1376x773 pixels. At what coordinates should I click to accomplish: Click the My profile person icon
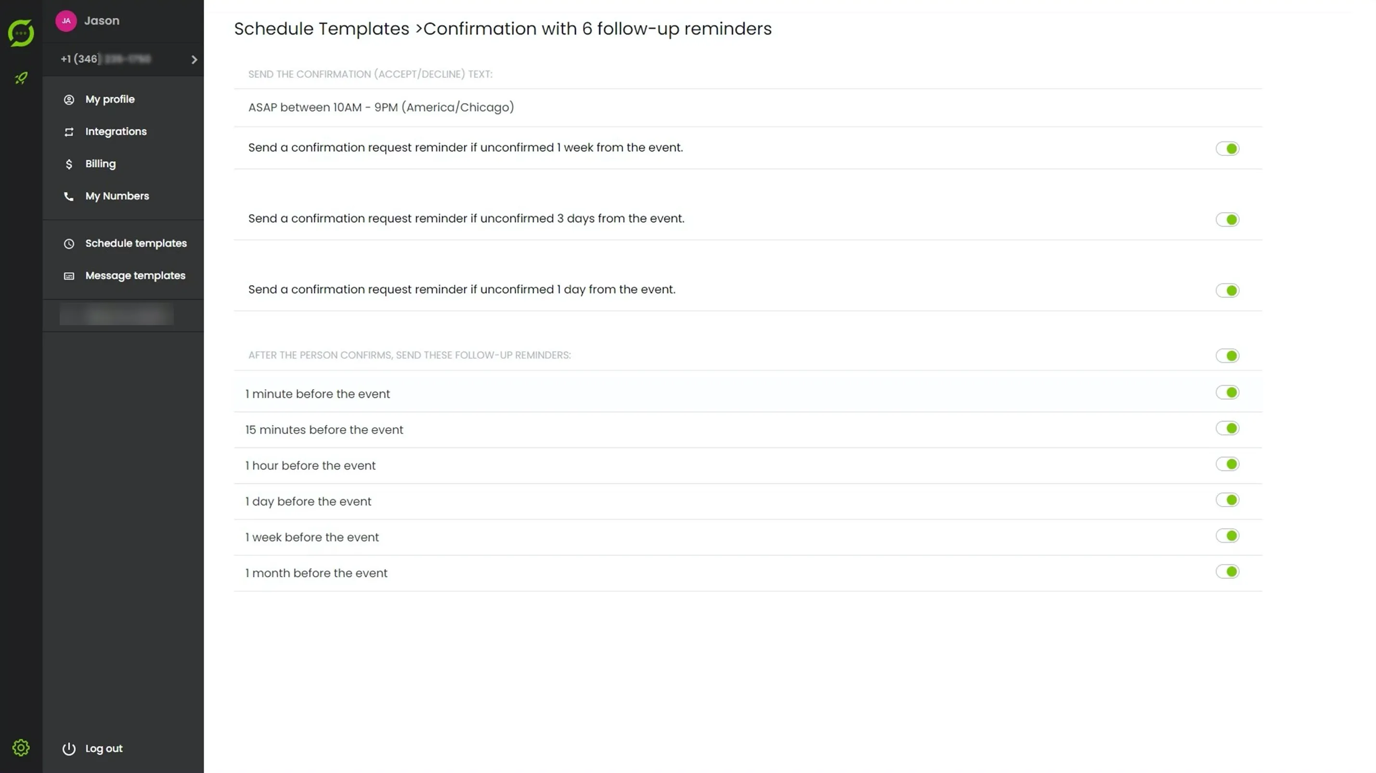(69, 100)
